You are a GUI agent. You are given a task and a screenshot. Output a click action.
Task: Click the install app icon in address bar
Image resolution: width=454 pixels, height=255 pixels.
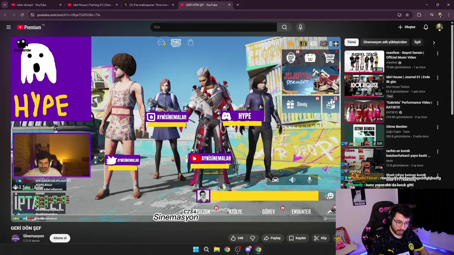[399, 15]
